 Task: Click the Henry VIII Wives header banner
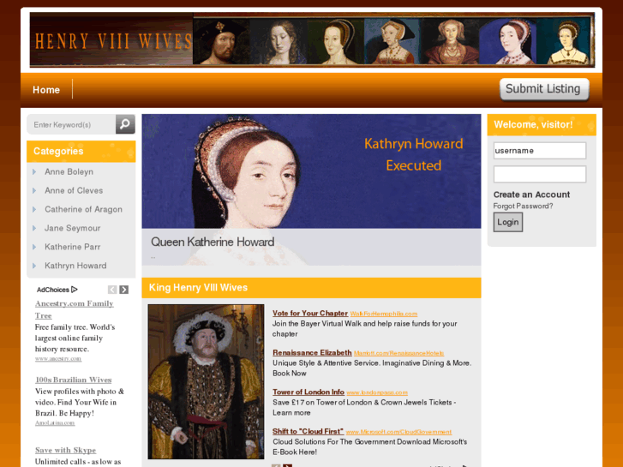(312, 39)
